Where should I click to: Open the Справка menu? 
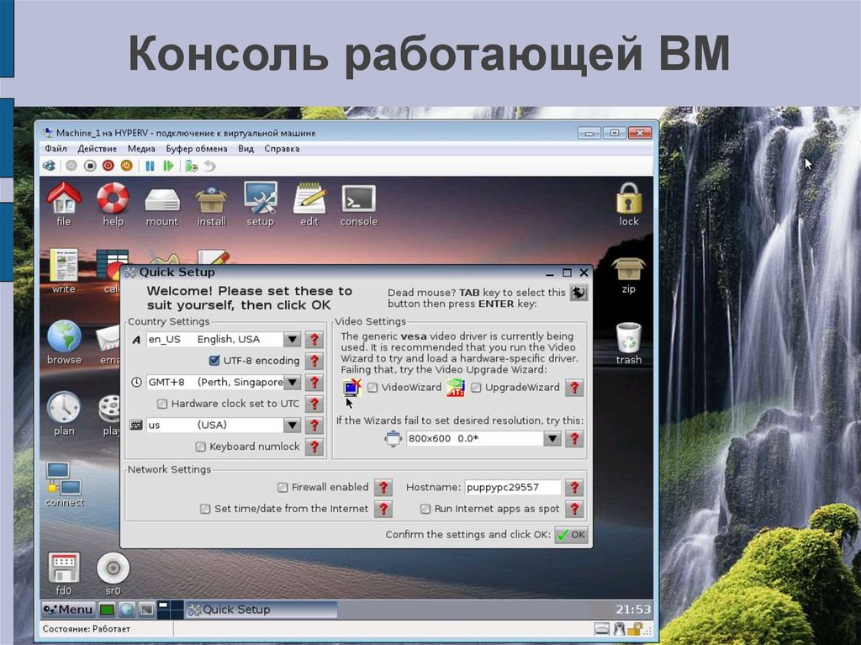point(282,149)
